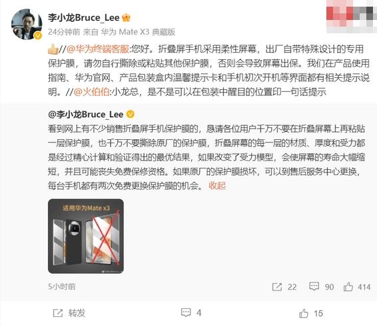The width and height of the screenshot is (377, 325).
Task: Click the 转发 button text
Action: coord(77,313)
